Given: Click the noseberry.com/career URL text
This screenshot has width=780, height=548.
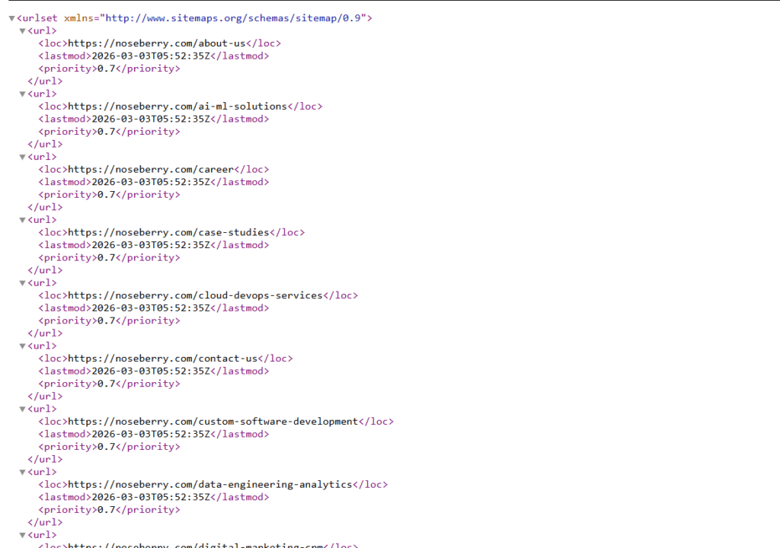Looking at the screenshot, I should [x=150, y=170].
